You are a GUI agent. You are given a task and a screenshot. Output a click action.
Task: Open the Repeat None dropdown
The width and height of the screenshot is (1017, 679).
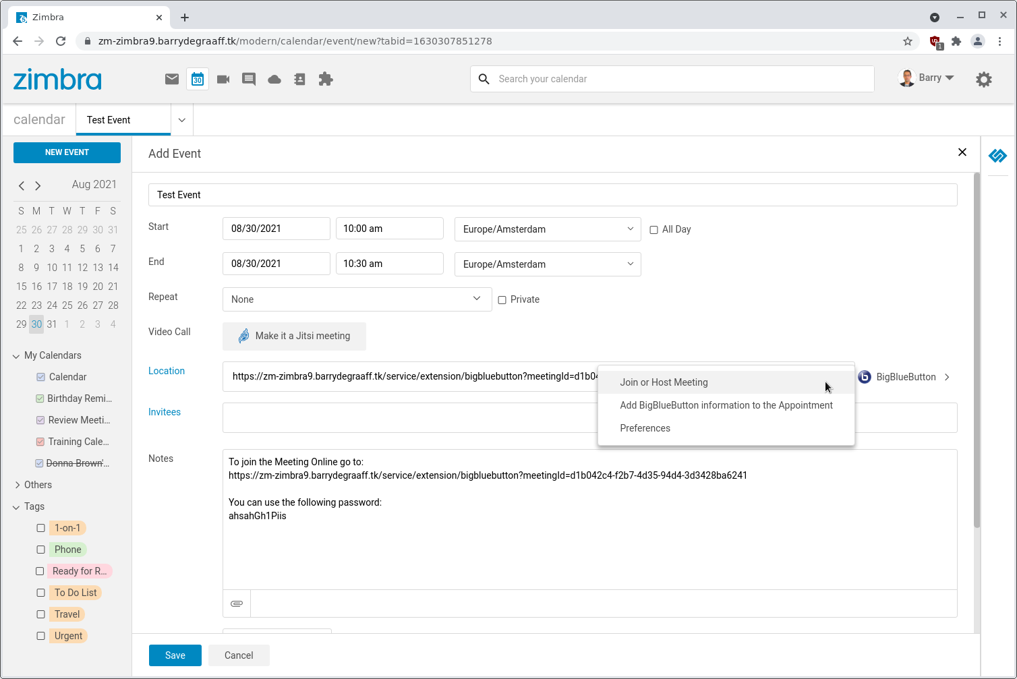coord(357,299)
